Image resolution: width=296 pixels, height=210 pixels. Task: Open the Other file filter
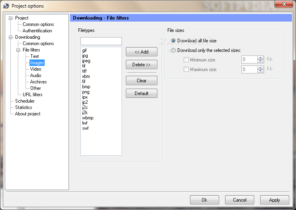[x=35, y=88]
